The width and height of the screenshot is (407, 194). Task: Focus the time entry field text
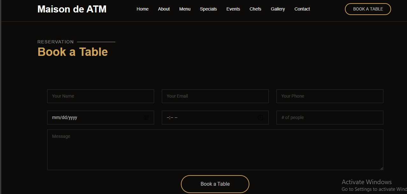(172, 117)
